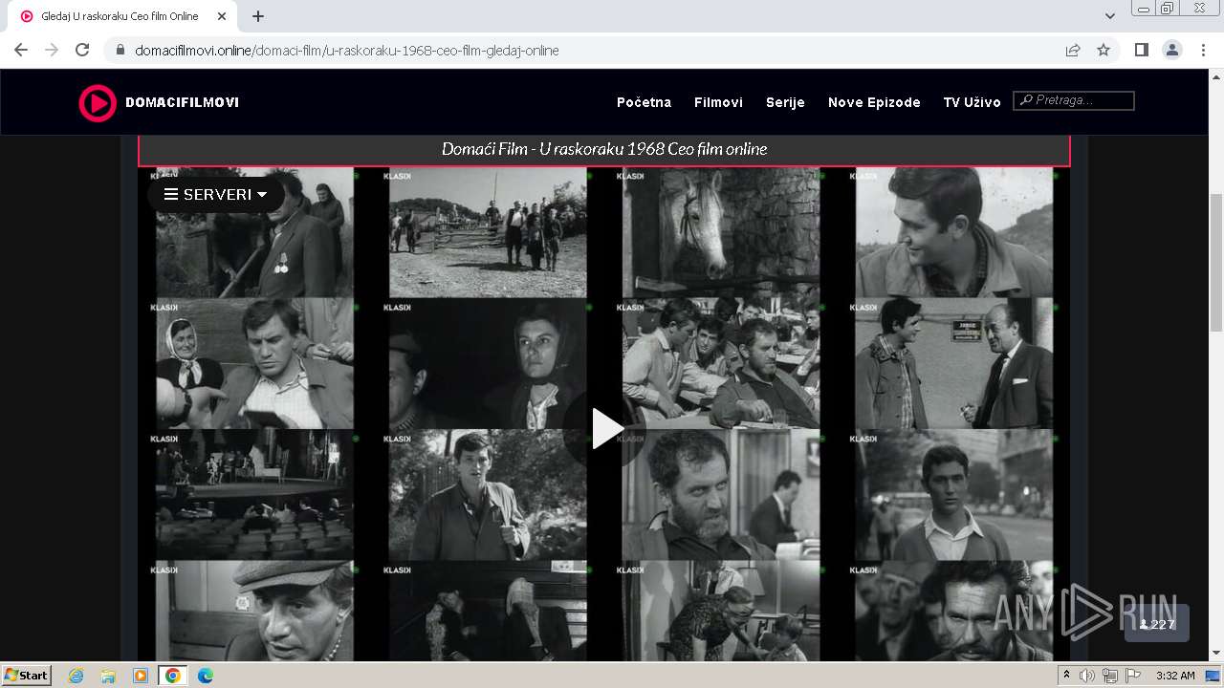Image resolution: width=1224 pixels, height=688 pixels.
Task: Close the Gledaj U raskoraku tab
Action: click(x=222, y=16)
